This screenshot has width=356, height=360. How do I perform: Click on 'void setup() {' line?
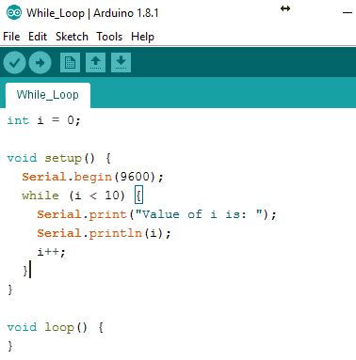pos(59,158)
